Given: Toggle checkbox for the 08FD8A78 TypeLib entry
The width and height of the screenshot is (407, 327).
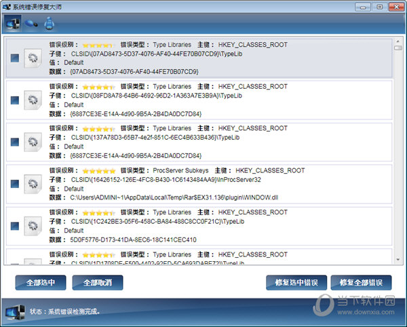Looking at the screenshot, I should pyautogui.click(x=15, y=100).
